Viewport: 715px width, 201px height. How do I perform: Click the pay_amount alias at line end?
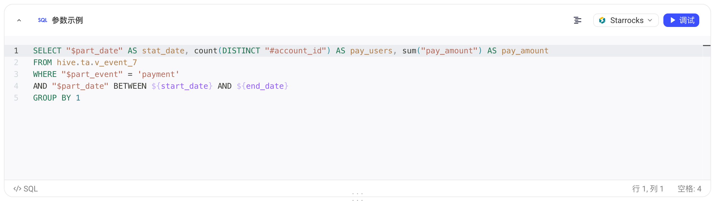[x=525, y=51]
